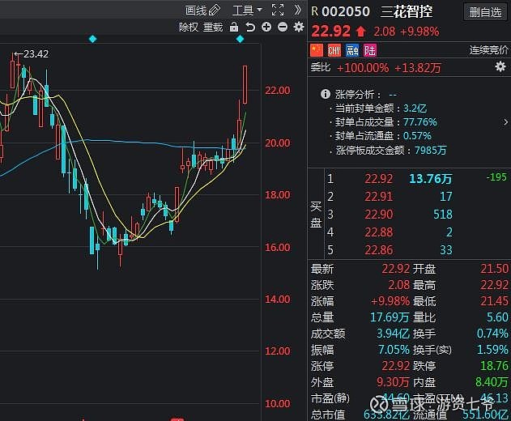Click the 连续竞价 trading status label
511x421 pixels.
[x=489, y=50]
